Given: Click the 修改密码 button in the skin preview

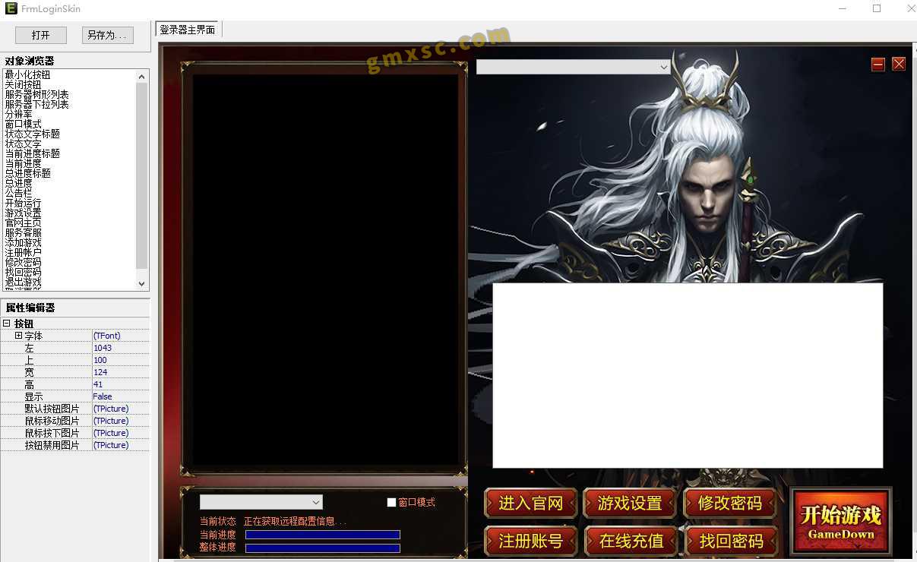Looking at the screenshot, I should click(729, 503).
